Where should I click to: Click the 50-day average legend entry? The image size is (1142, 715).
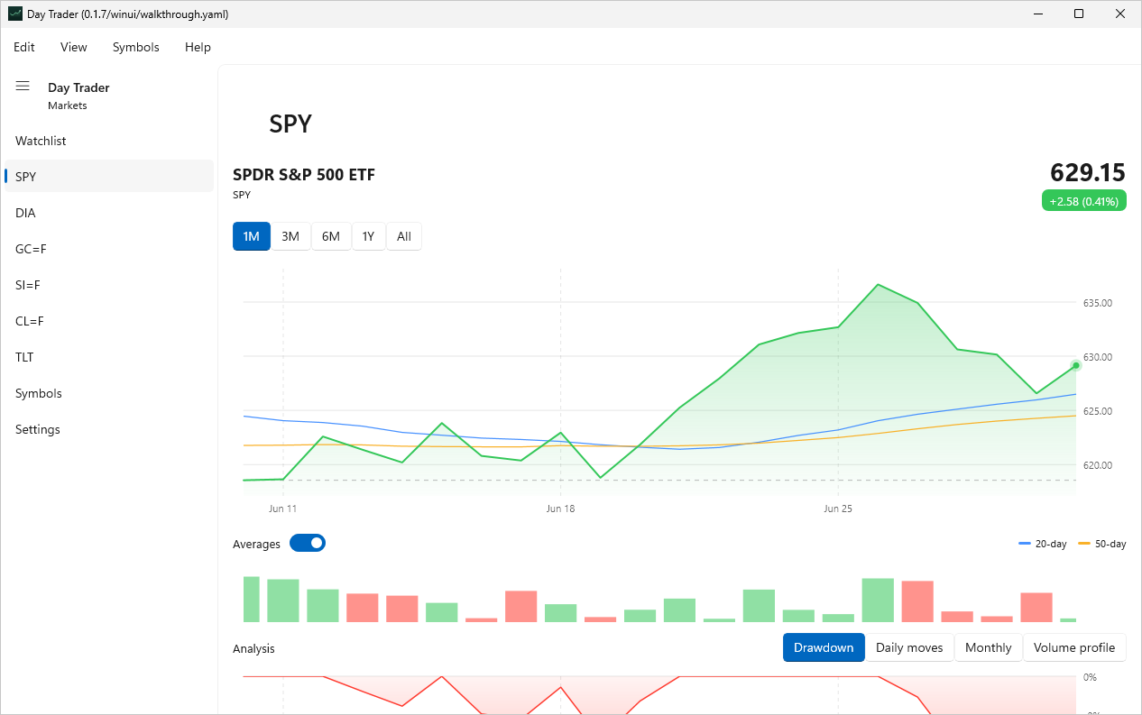coord(1102,544)
